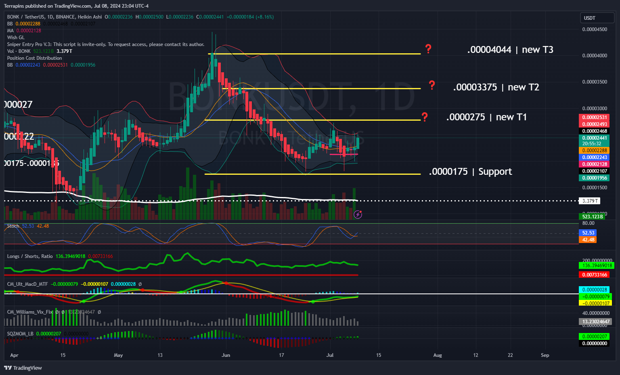Click the green 0.00002441 current price label
This screenshot has height=375, width=620.
point(595,138)
